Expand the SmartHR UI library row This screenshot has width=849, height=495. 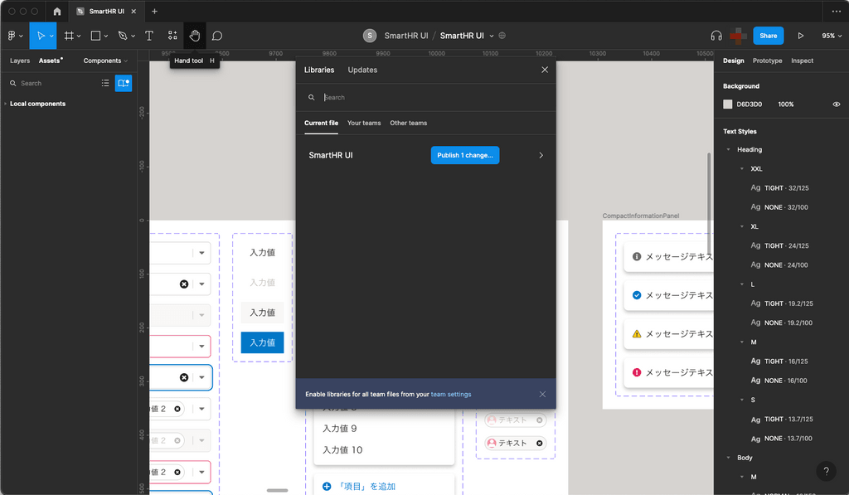(541, 155)
